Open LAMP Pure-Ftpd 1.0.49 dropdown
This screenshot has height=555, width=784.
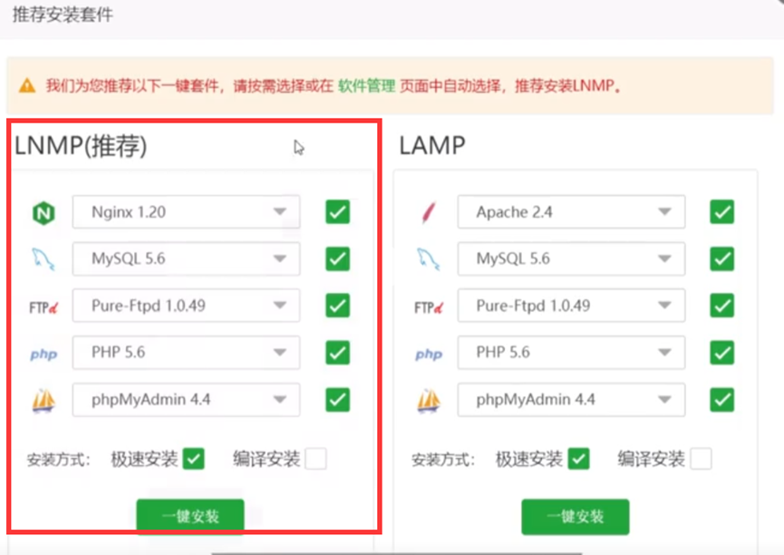pos(571,306)
